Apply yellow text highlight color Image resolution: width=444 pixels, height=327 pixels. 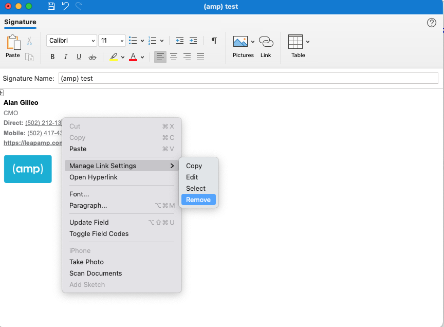click(114, 57)
